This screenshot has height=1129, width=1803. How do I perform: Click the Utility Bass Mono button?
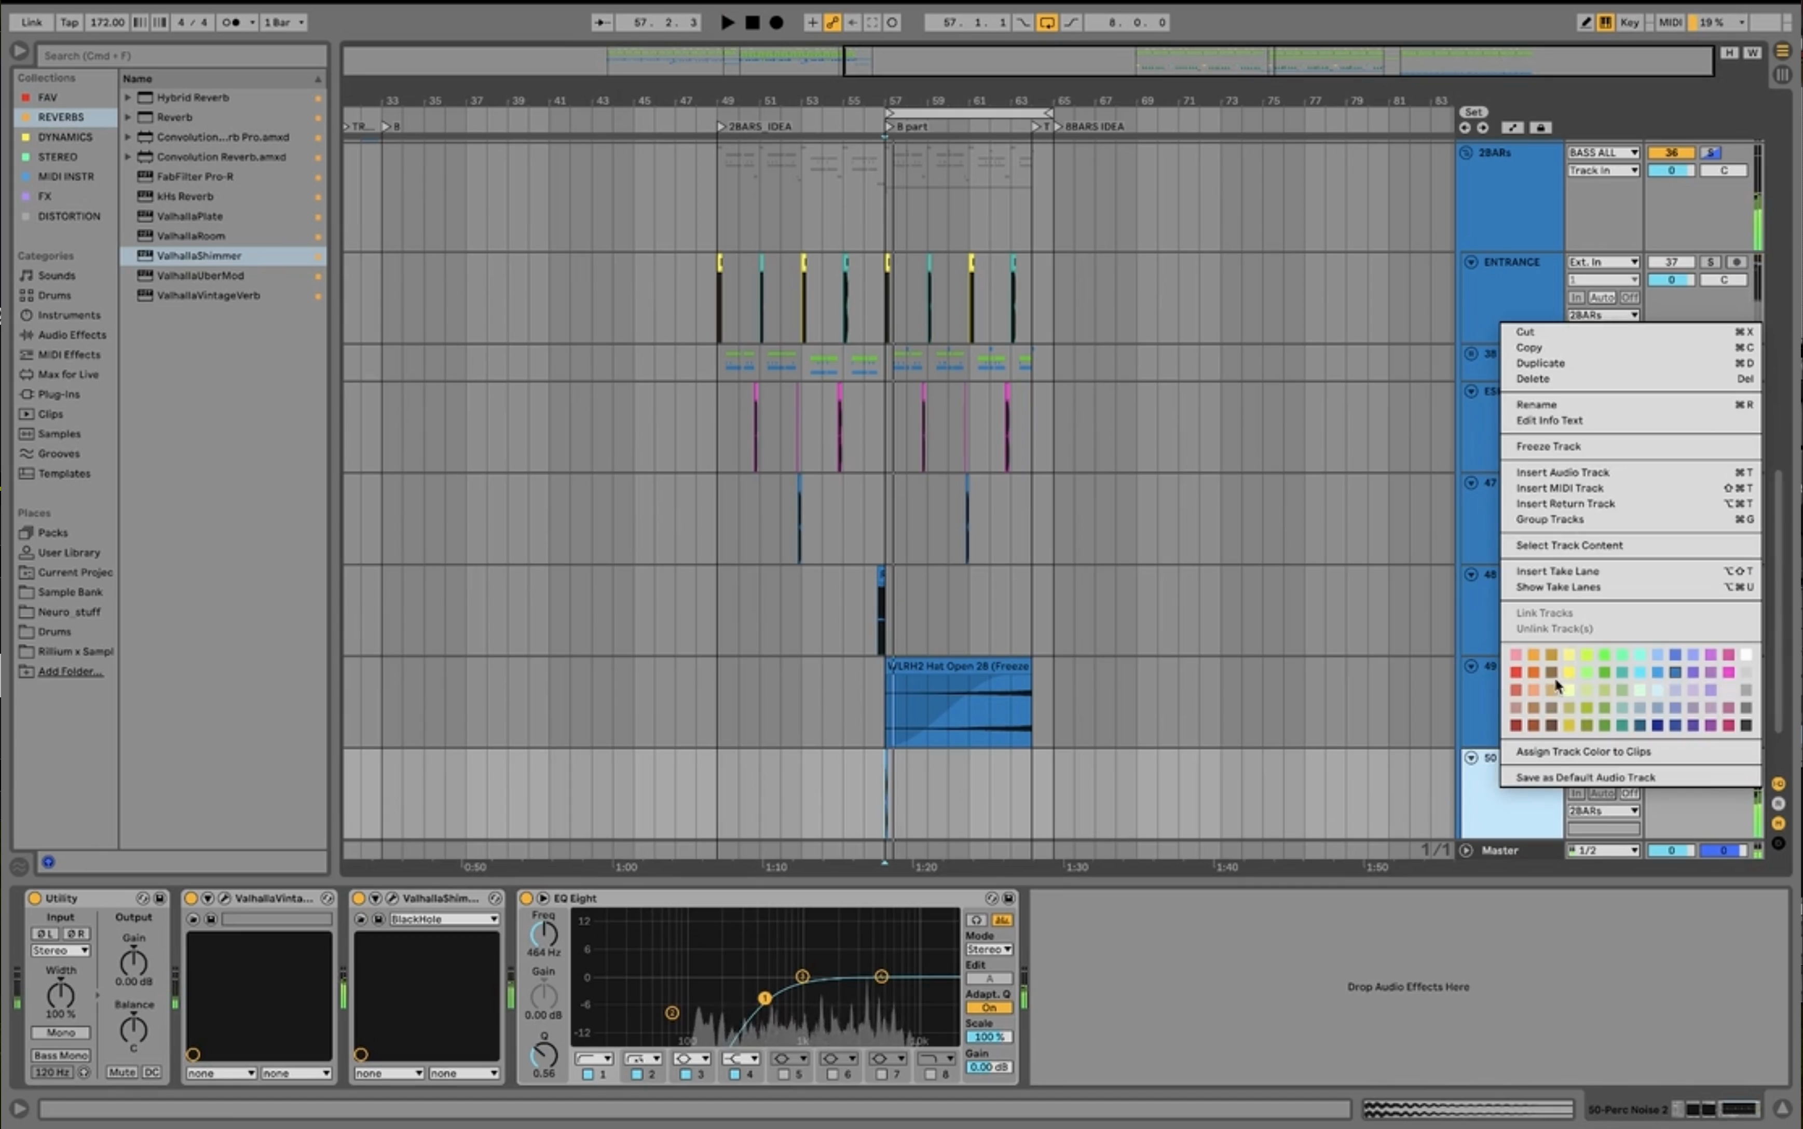pyautogui.click(x=61, y=1056)
